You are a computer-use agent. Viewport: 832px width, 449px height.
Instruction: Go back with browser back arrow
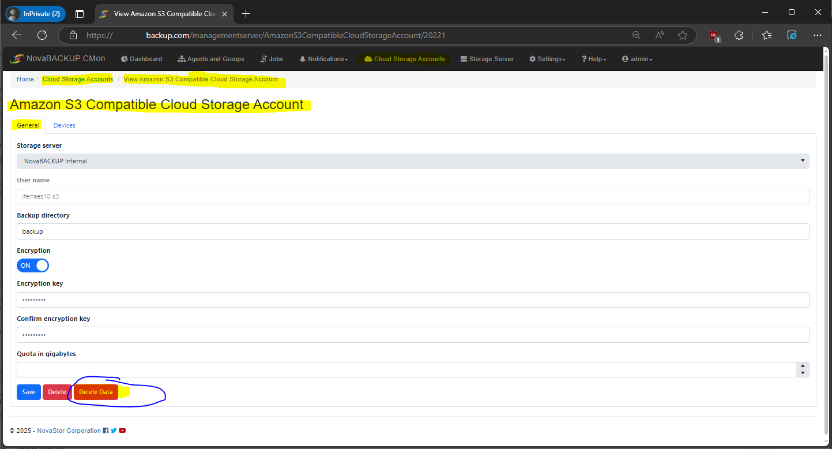17,35
